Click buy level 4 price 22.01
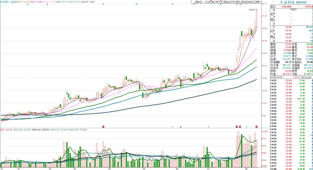The width and height of the screenshot is (313, 170). coord(288,37)
